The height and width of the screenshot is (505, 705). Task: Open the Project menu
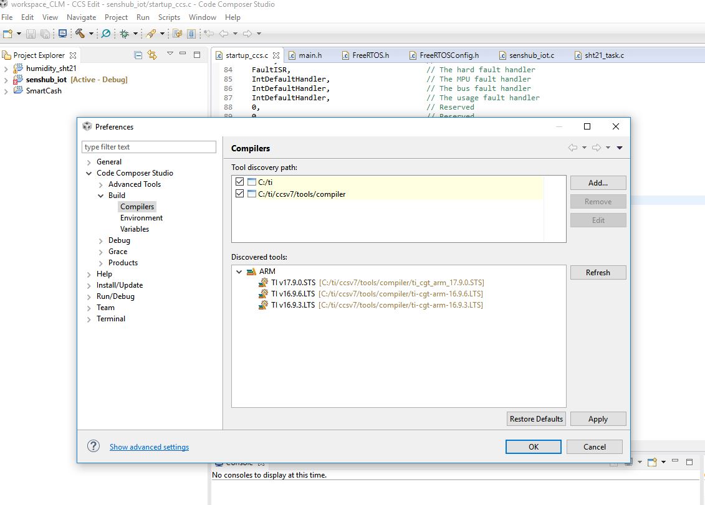tap(116, 17)
